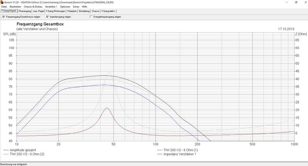Select the F-Gang/Imped. tab
Screen dimensions: 308x166
tap(9, 11)
